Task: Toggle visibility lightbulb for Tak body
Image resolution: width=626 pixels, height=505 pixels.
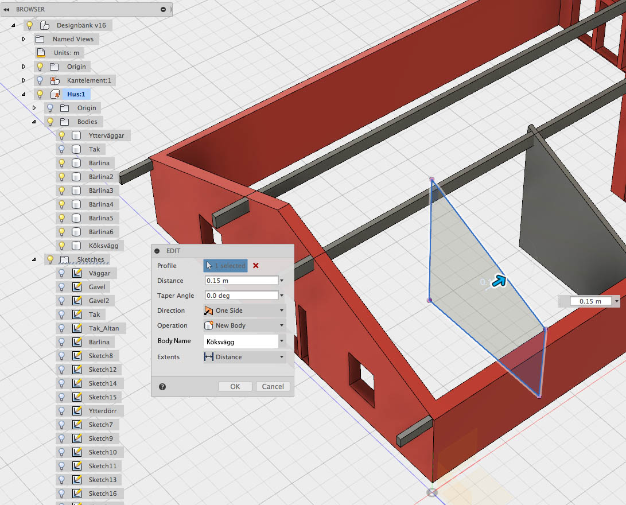Action: point(61,149)
